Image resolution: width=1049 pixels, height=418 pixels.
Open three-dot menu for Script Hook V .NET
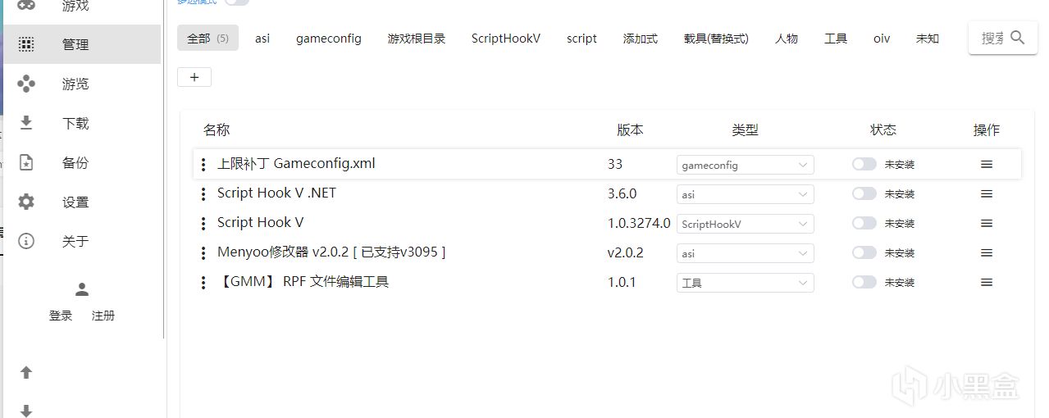[x=203, y=194]
